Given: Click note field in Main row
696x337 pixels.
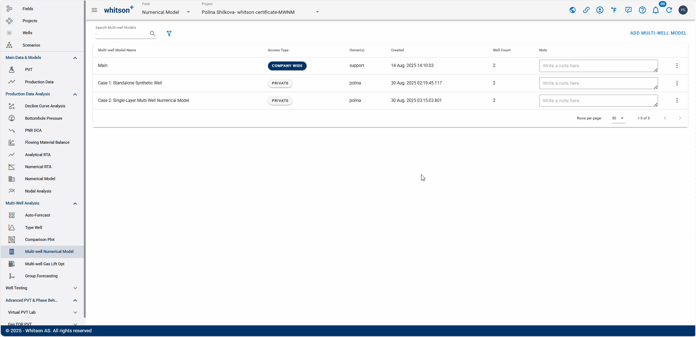Looking at the screenshot, I should 599,66.
